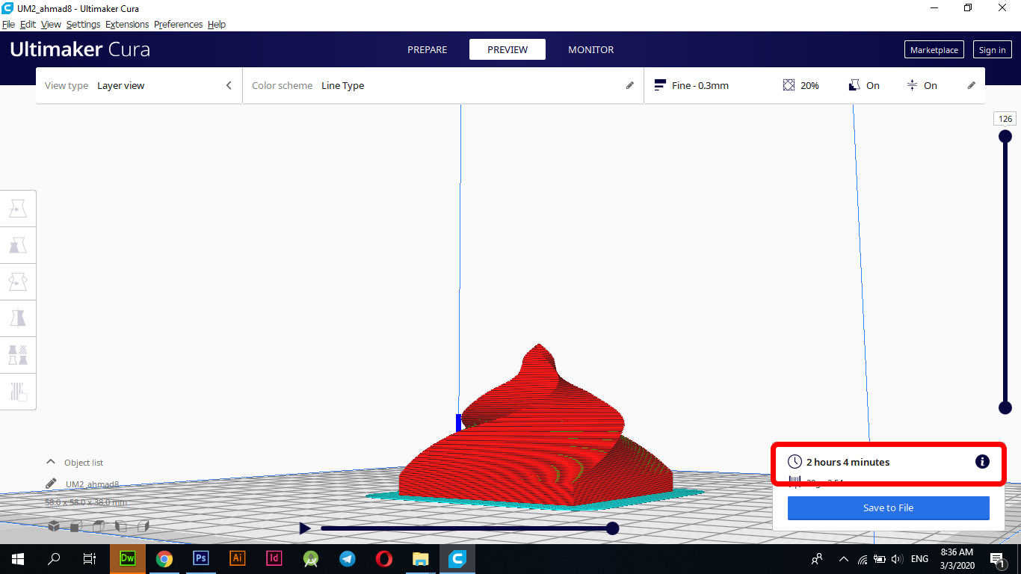1021x574 pixels.
Task: Open the Color scheme Line Type dropdown
Action: [x=443, y=85]
